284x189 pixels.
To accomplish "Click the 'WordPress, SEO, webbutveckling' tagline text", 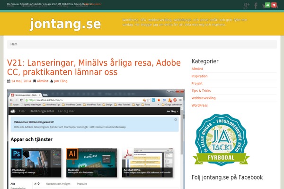I will [x=185, y=22].
